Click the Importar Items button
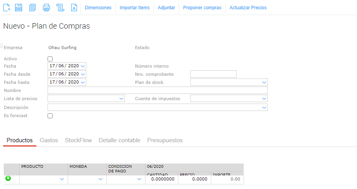Image resolution: width=357 pixels, height=189 pixels. point(135,8)
